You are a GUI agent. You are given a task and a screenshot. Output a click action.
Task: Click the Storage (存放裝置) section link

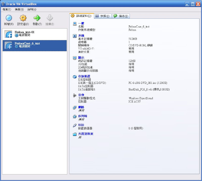point(84,76)
